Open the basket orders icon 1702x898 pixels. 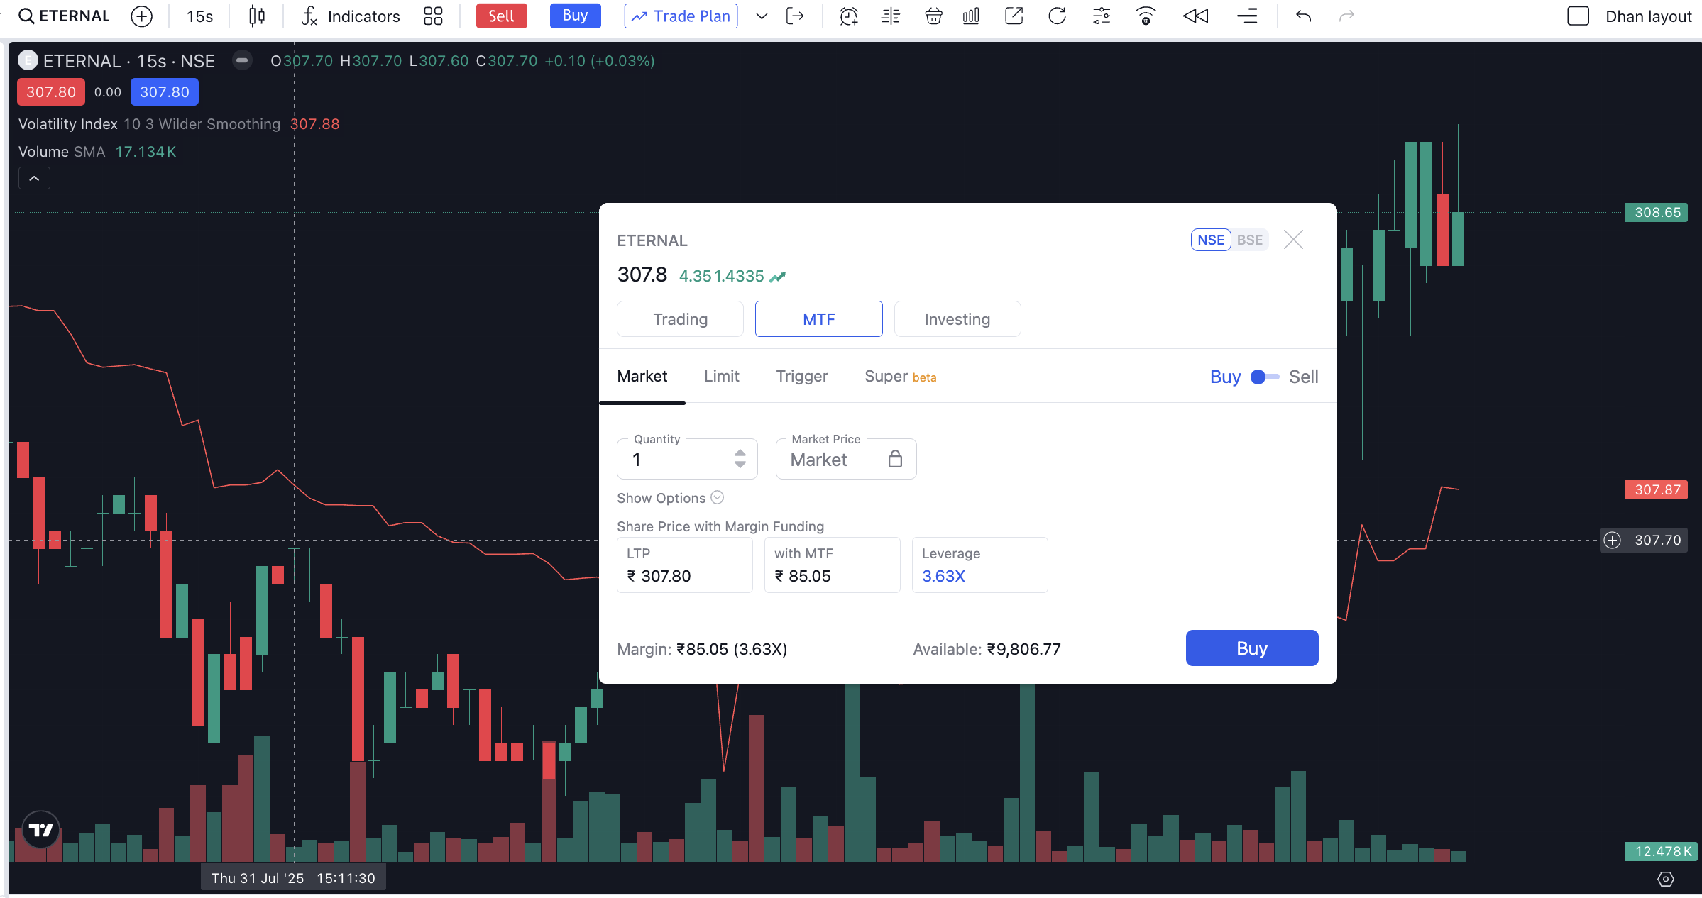coord(933,16)
